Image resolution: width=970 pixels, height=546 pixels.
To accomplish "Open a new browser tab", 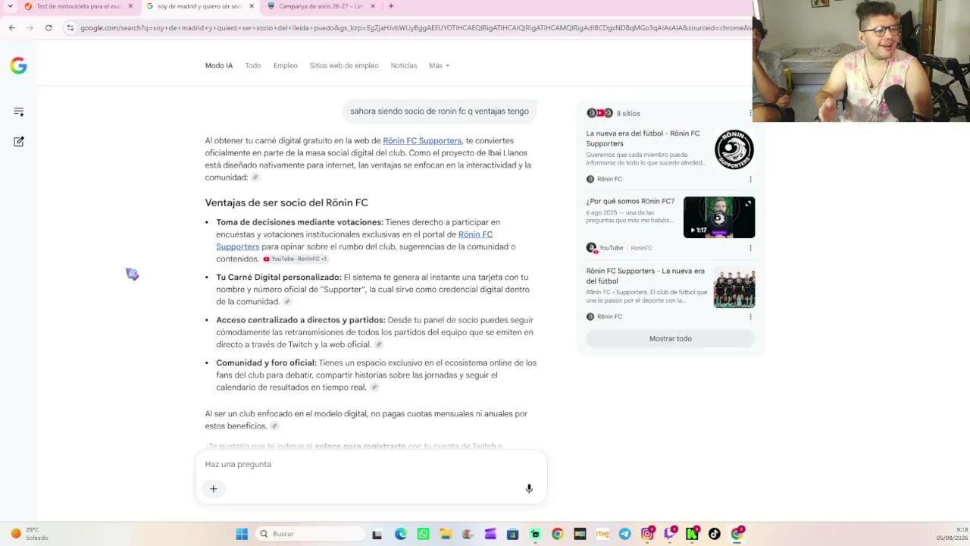I will pyautogui.click(x=391, y=6).
